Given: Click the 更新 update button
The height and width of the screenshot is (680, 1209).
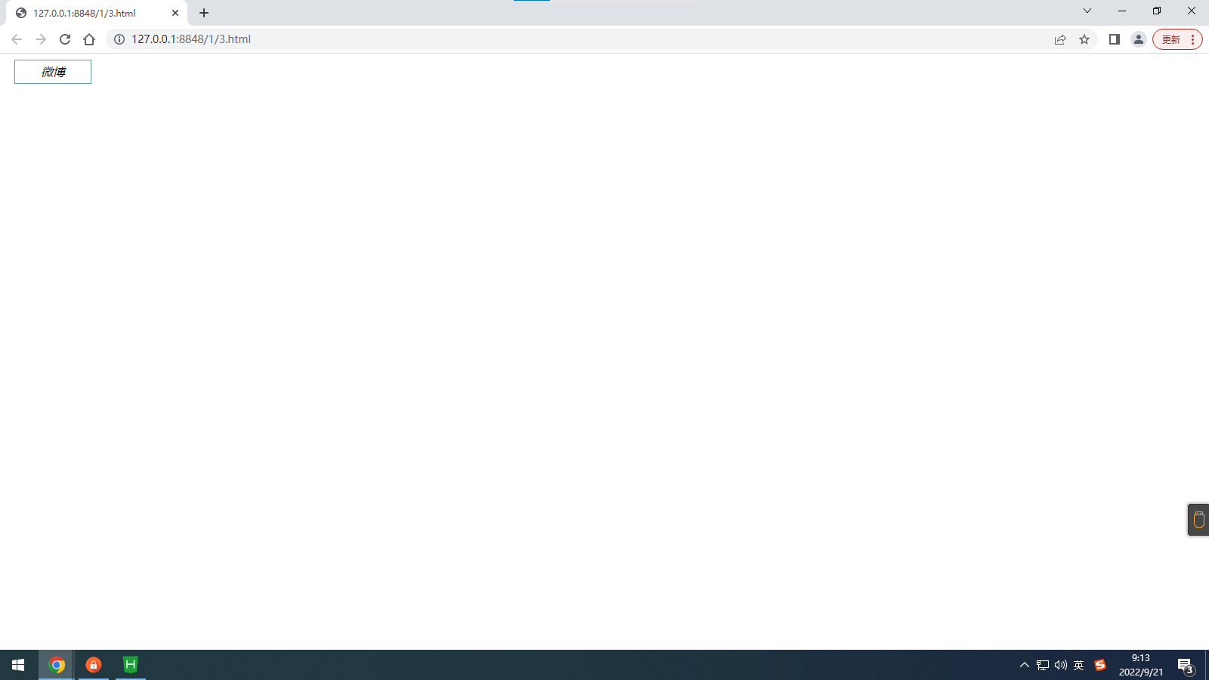Looking at the screenshot, I should click(x=1177, y=39).
